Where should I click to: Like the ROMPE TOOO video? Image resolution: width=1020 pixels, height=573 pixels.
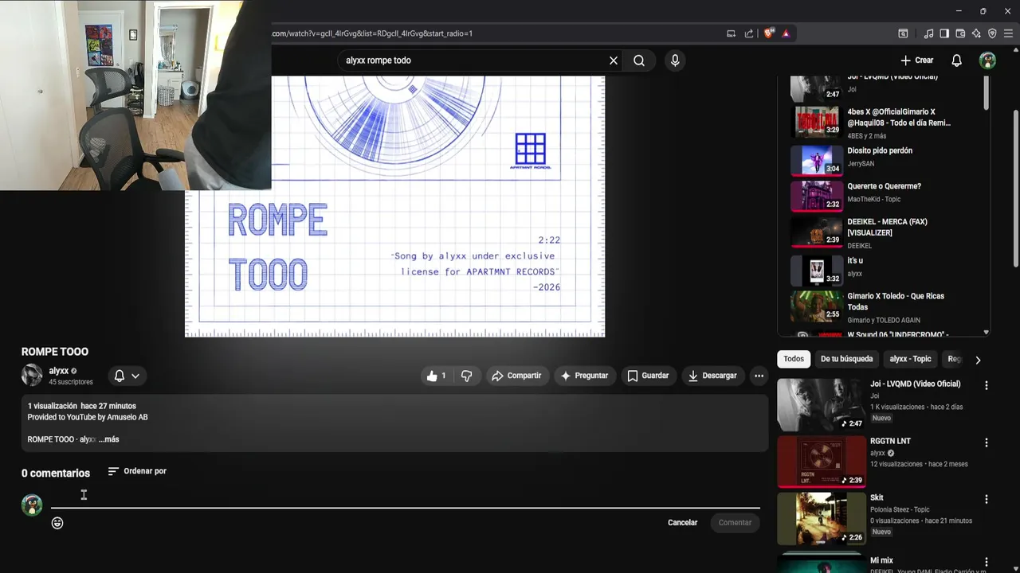click(x=437, y=376)
